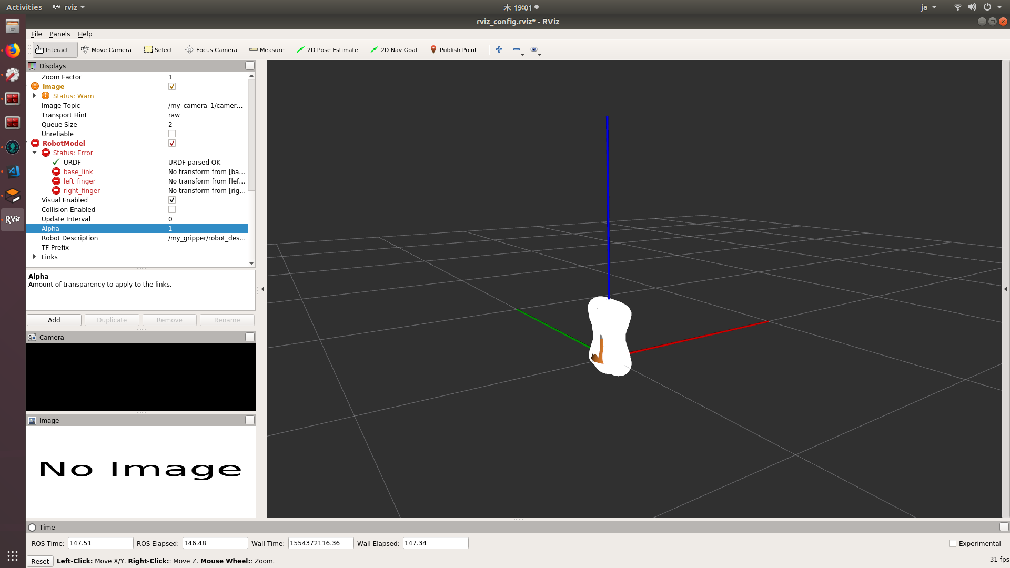Click the Camera panel icon
Image resolution: width=1010 pixels, height=568 pixels.
[33, 337]
